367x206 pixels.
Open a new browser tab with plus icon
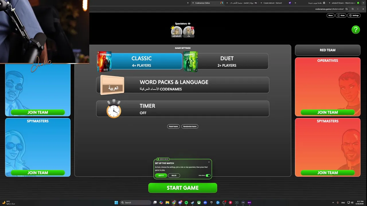pyautogui.click(x=188, y=3)
